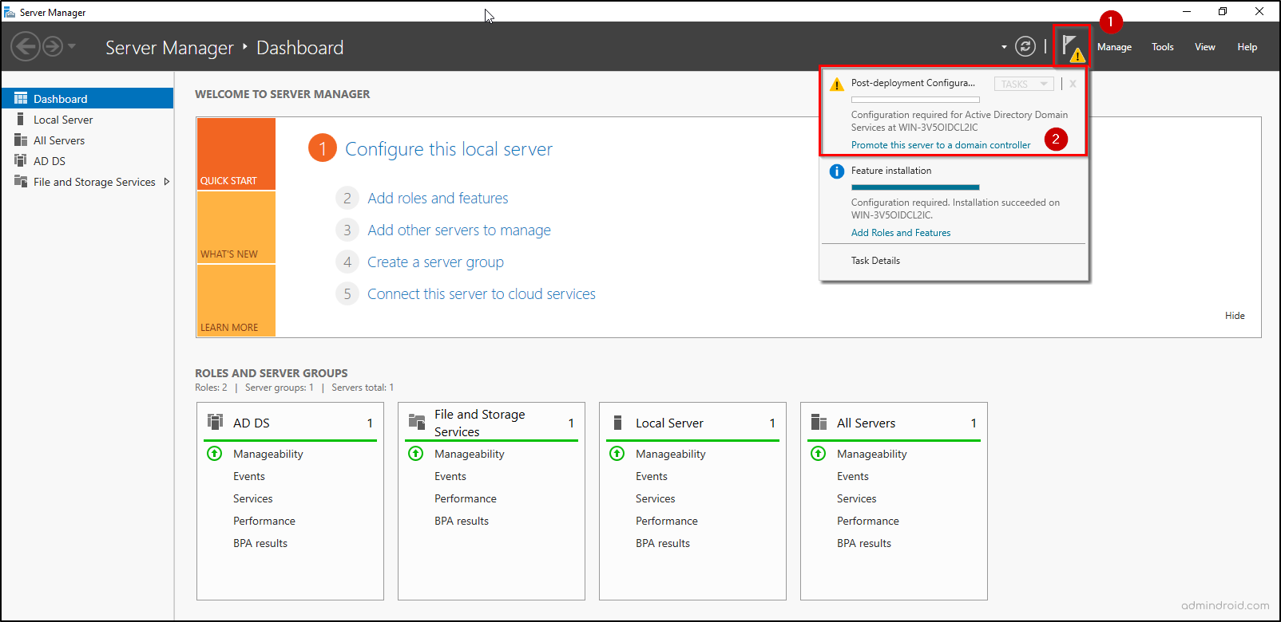Click the info icon for Feature installation
This screenshot has width=1281, height=622.
pos(836,171)
